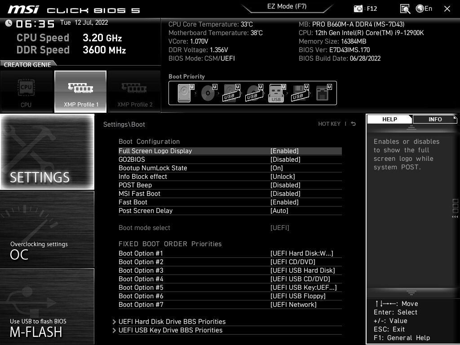Change the GO2BIOS setting value
This screenshot has width=460, height=345.
[x=285, y=159]
